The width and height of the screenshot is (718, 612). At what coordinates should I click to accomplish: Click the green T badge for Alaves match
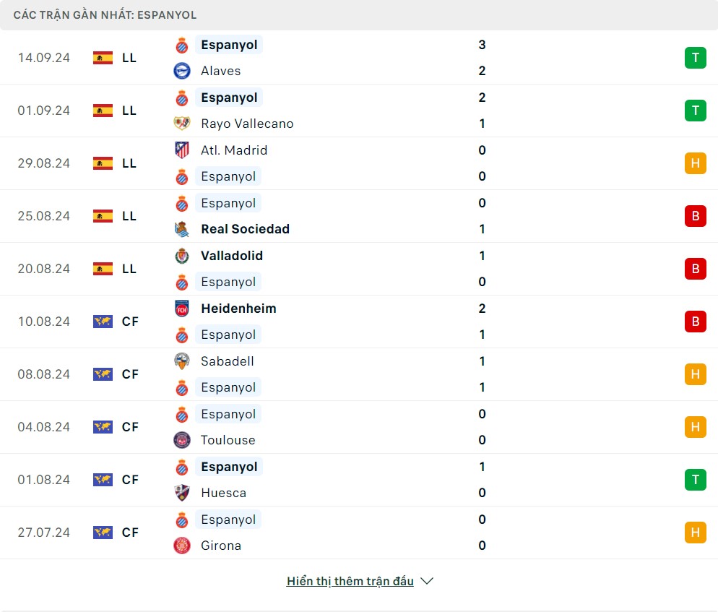(x=695, y=58)
